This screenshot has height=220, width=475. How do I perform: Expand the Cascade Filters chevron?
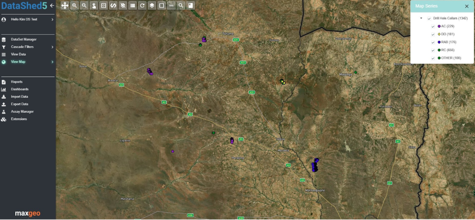52,47
